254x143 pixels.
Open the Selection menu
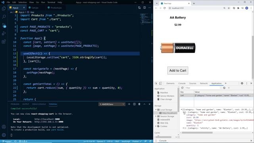(x=23, y=2)
